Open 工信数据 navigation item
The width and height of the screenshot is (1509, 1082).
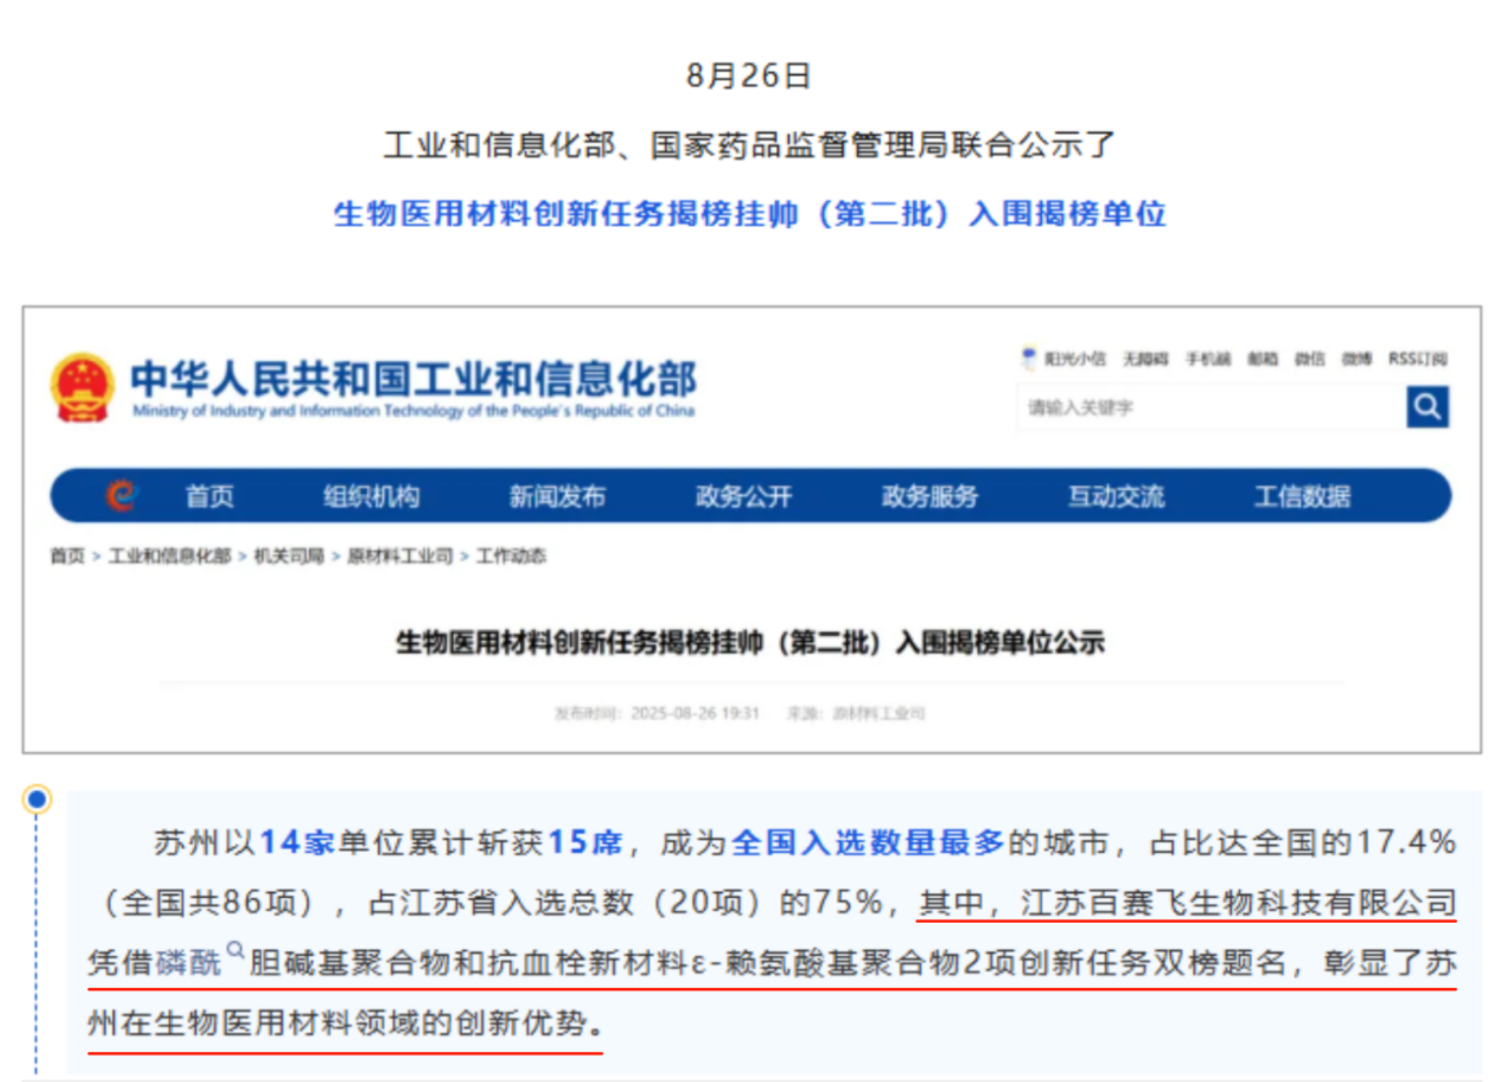1302,496
